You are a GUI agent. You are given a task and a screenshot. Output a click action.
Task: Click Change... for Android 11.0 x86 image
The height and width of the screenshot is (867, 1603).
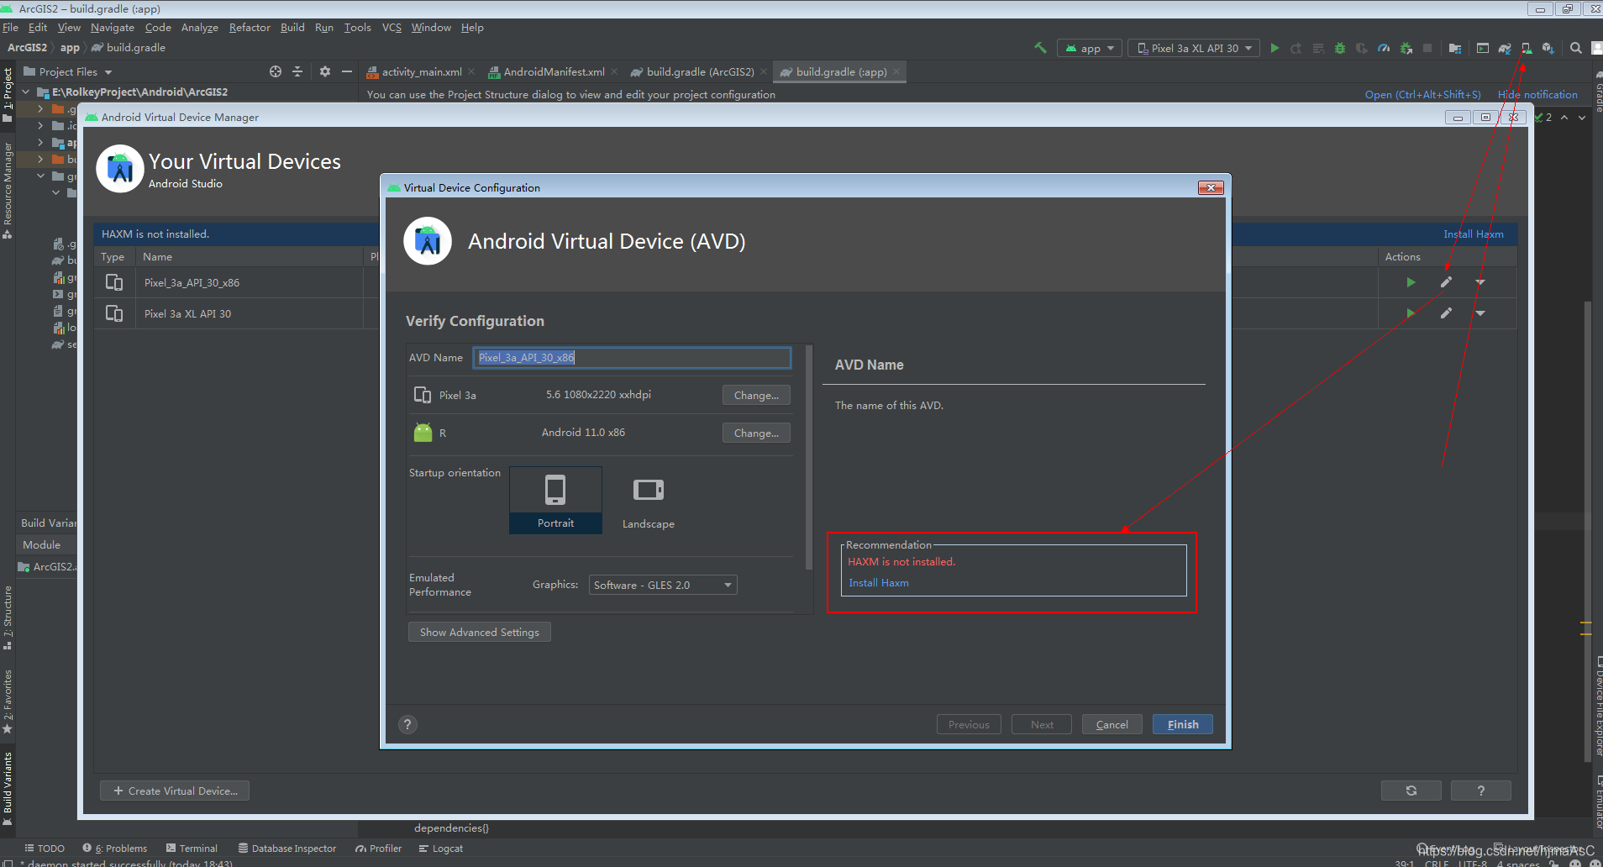coord(756,433)
